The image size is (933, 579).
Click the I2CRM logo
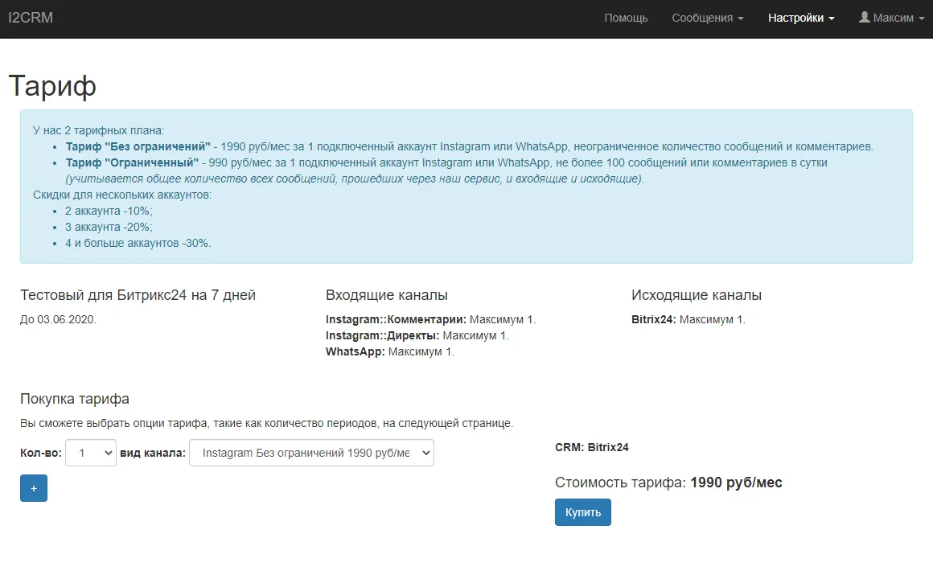31,17
